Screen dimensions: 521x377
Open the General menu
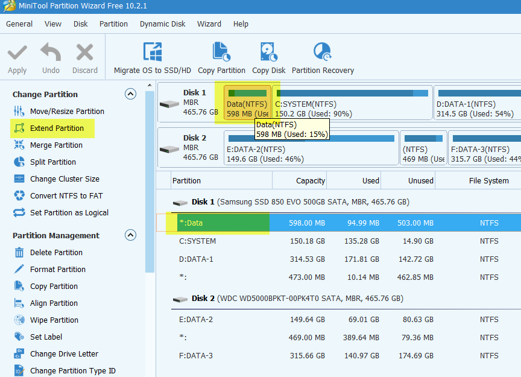[x=19, y=24]
